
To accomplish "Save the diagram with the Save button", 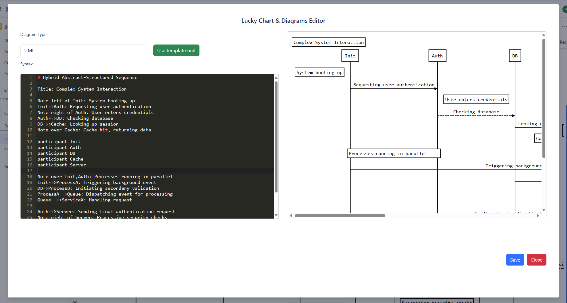I will (x=515, y=260).
